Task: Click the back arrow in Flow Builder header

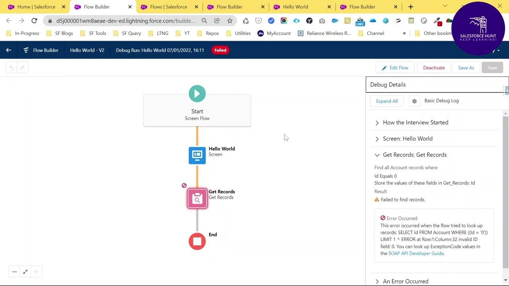Action: click(x=8, y=50)
